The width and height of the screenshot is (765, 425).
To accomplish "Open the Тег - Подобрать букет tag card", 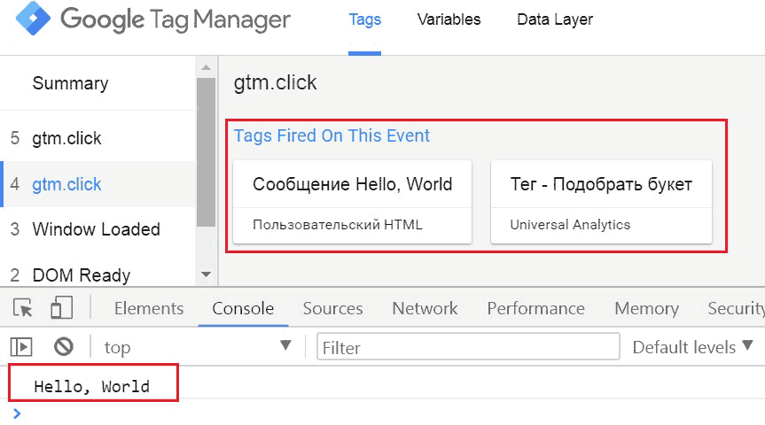I will tap(601, 202).
